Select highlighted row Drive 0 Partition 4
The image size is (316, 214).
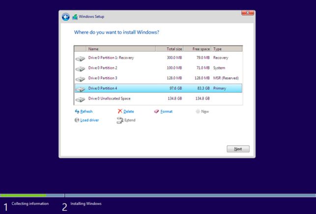(158, 88)
